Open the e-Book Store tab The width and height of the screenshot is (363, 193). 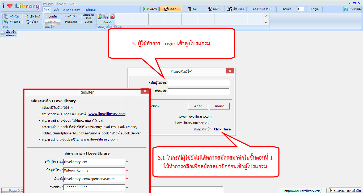pyautogui.click(x=72, y=10)
